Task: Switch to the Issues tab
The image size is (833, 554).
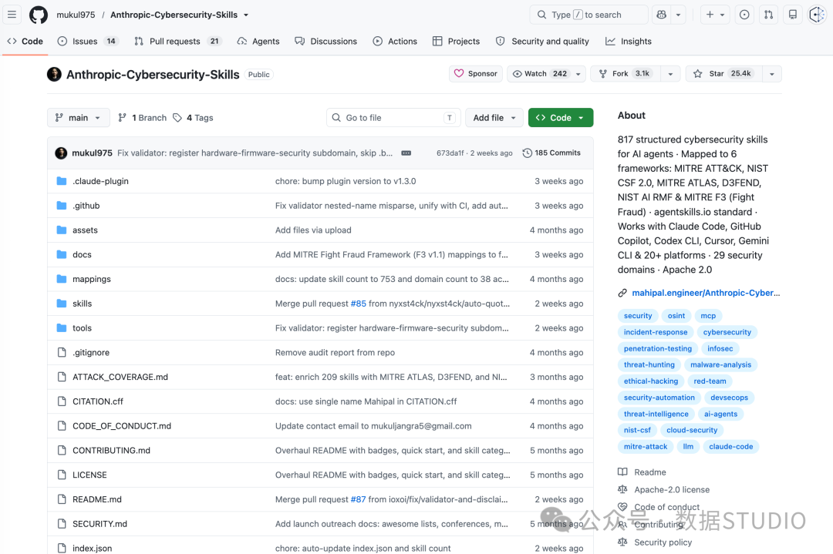Action: (88, 42)
